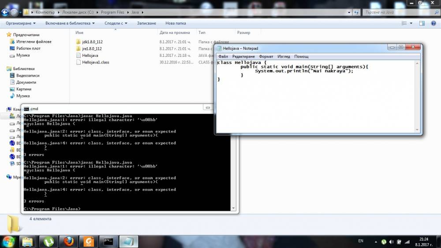The width and height of the screenshot is (441, 248).
Task: Select jre1.8.0_112 folder icon
Action: tap(78, 48)
